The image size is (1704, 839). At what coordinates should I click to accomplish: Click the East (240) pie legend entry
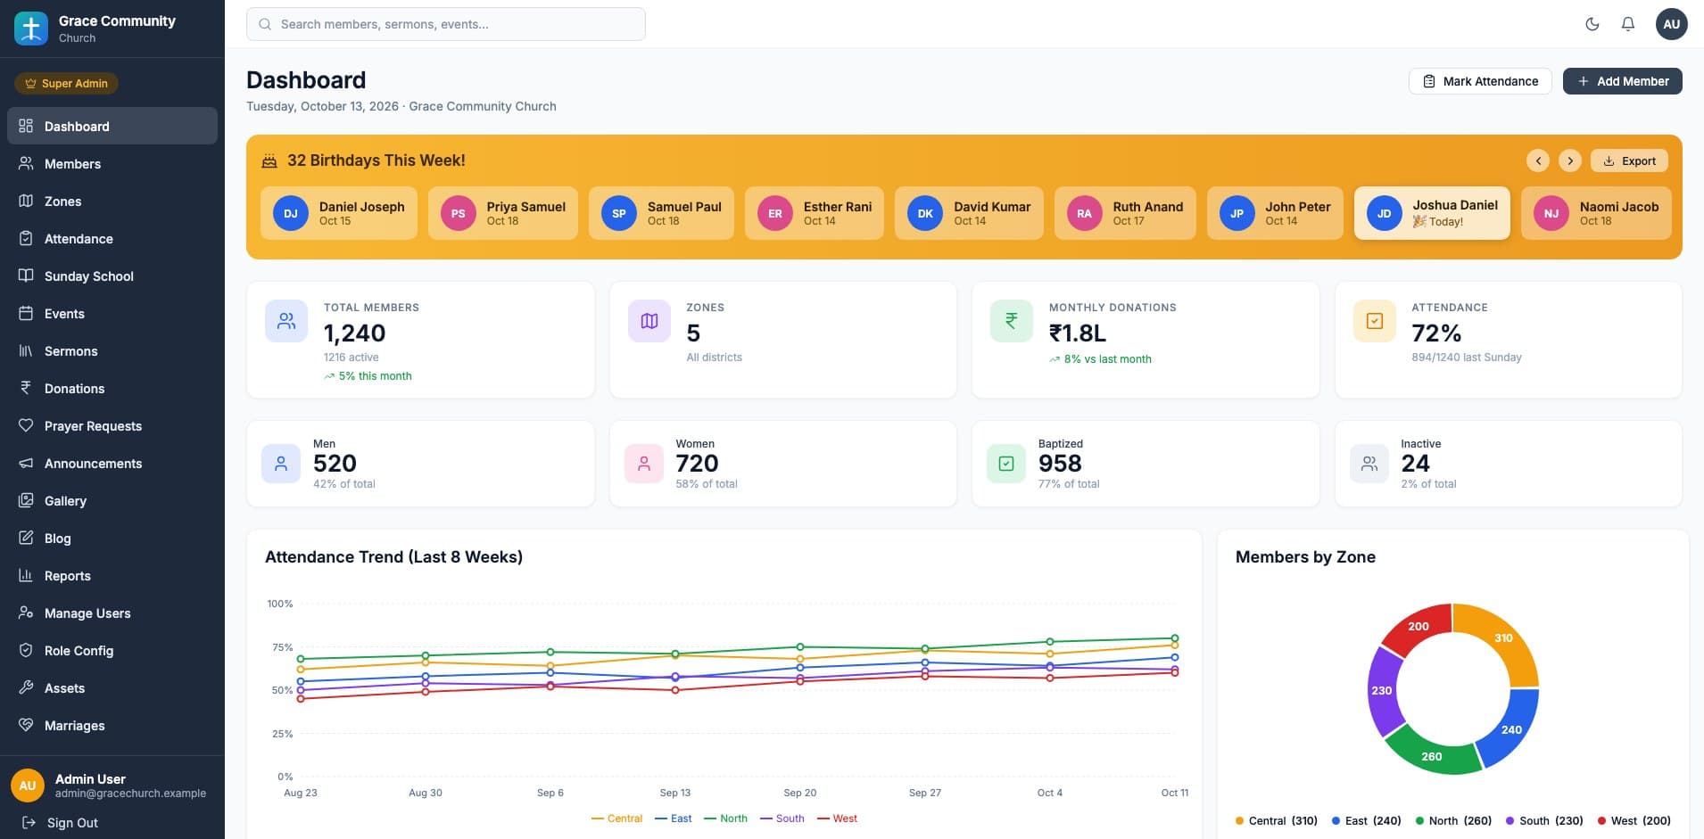click(x=1367, y=821)
